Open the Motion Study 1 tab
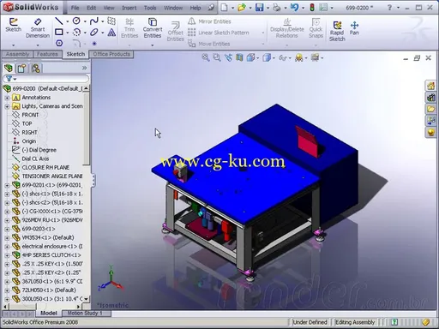This screenshot has height=329, width=439. (85, 314)
